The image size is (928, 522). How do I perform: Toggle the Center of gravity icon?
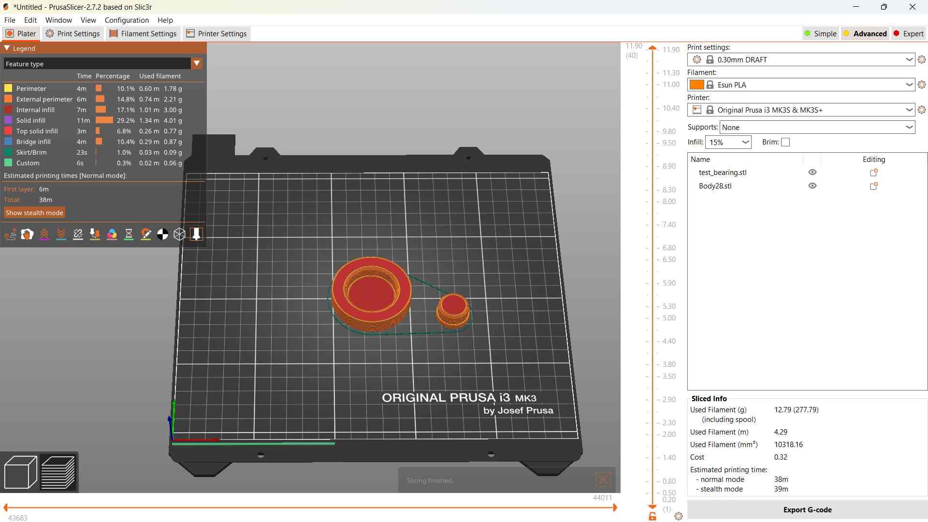click(162, 234)
